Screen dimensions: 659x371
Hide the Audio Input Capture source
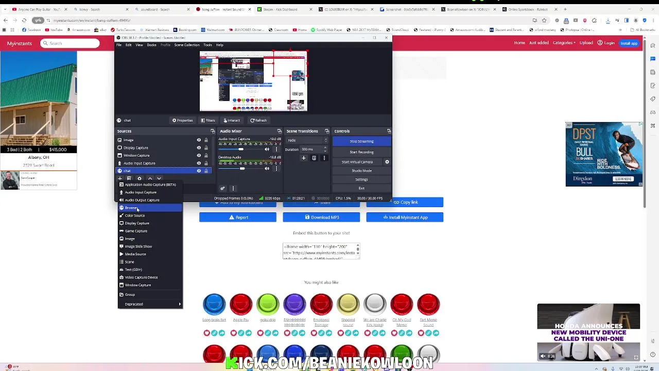(199, 163)
